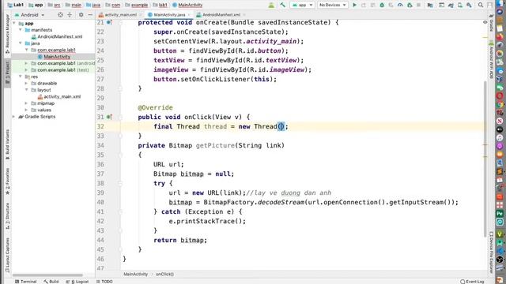
Task: Collapse the manifests folder node
Action: (21, 30)
